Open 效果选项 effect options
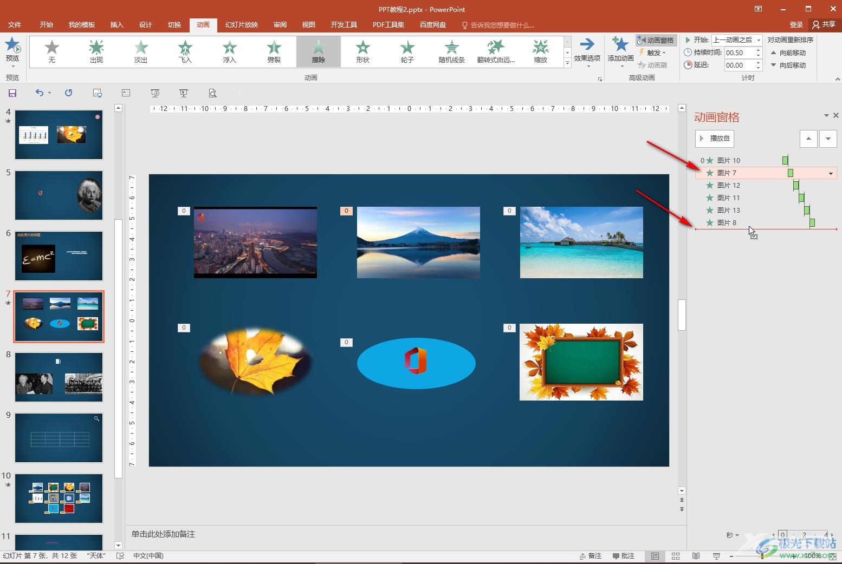The height and width of the screenshot is (564, 842). tap(587, 51)
